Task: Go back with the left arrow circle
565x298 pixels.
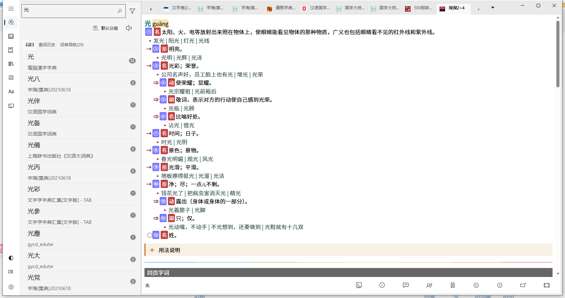Action: coord(476,285)
